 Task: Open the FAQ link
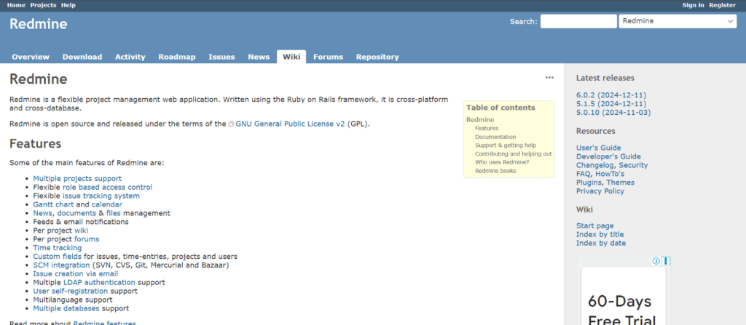[584, 174]
